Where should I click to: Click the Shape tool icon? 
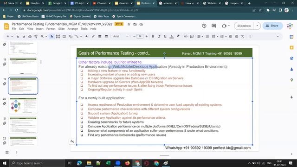[x=71, y=36]
